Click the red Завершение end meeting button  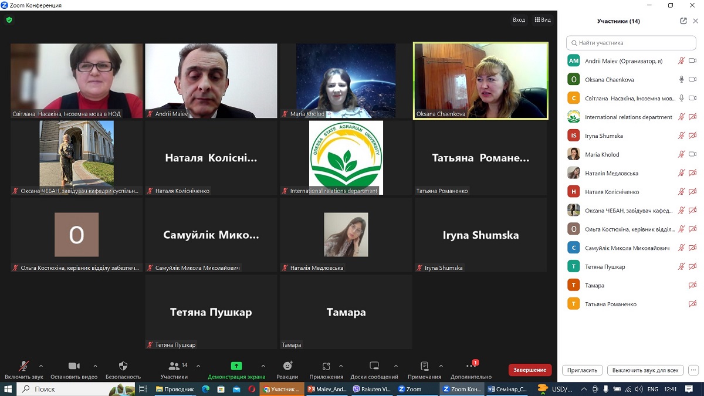[x=530, y=370]
